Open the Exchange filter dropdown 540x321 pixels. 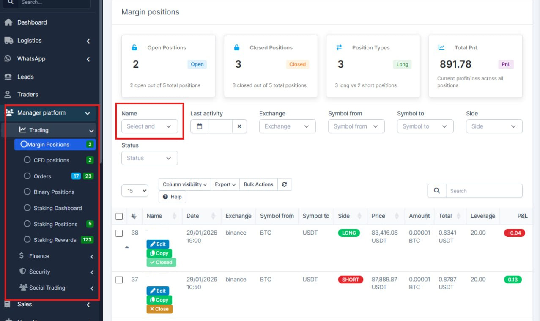[x=287, y=126]
